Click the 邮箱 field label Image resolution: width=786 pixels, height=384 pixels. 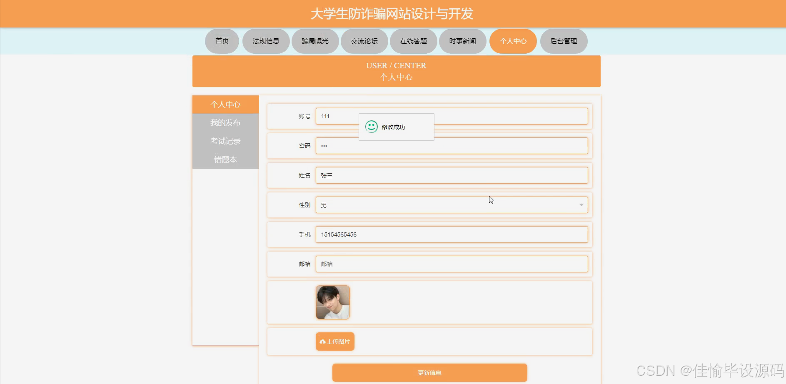[x=304, y=264]
